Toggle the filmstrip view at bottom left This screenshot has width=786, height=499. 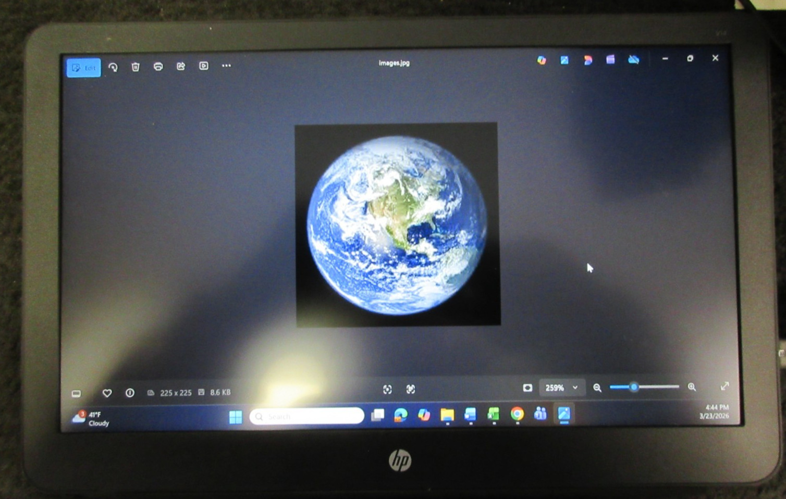point(76,393)
